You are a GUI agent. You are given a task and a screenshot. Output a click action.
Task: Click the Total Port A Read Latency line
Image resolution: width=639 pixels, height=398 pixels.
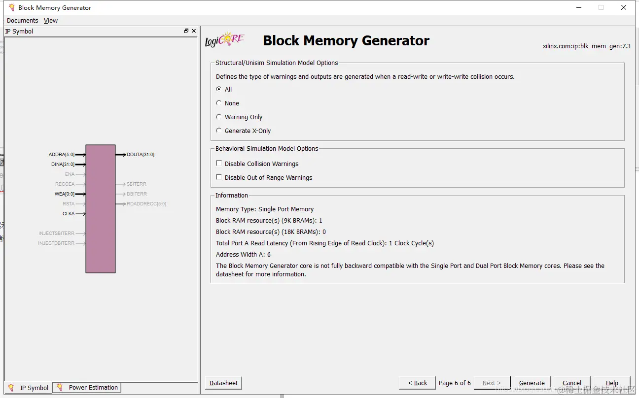click(325, 243)
